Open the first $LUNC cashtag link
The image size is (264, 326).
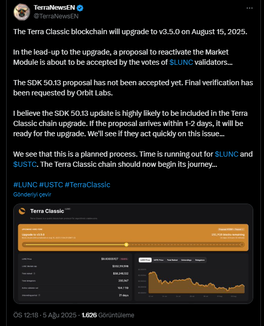click(x=181, y=62)
